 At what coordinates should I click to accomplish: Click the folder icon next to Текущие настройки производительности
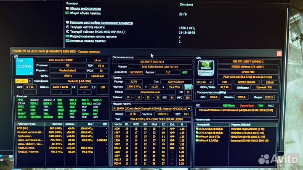(x=67, y=22)
